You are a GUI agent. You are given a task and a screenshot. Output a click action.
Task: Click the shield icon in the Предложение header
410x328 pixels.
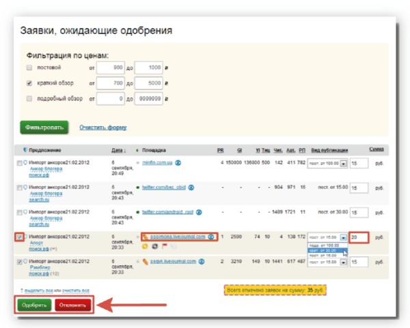point(25,150)
